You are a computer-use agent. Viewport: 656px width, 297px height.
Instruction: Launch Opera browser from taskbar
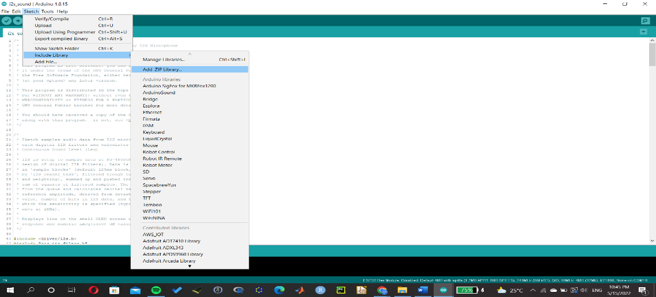pos(94,290)
